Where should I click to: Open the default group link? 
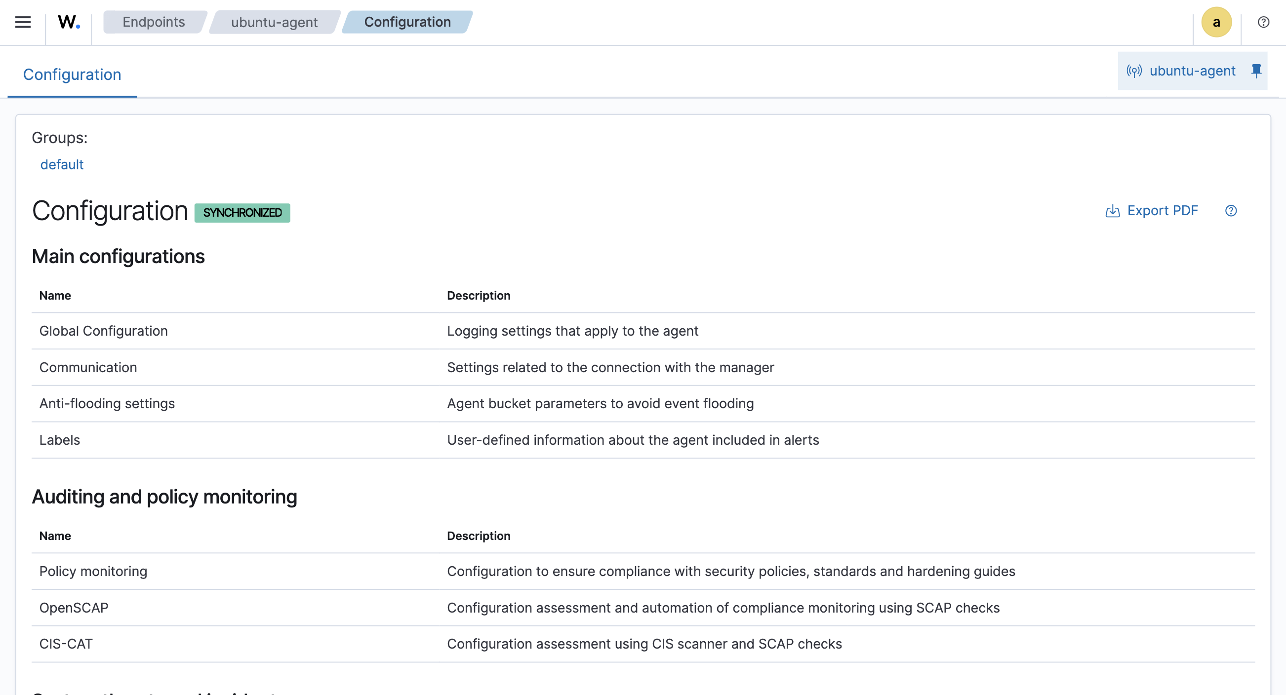(62, 165)
